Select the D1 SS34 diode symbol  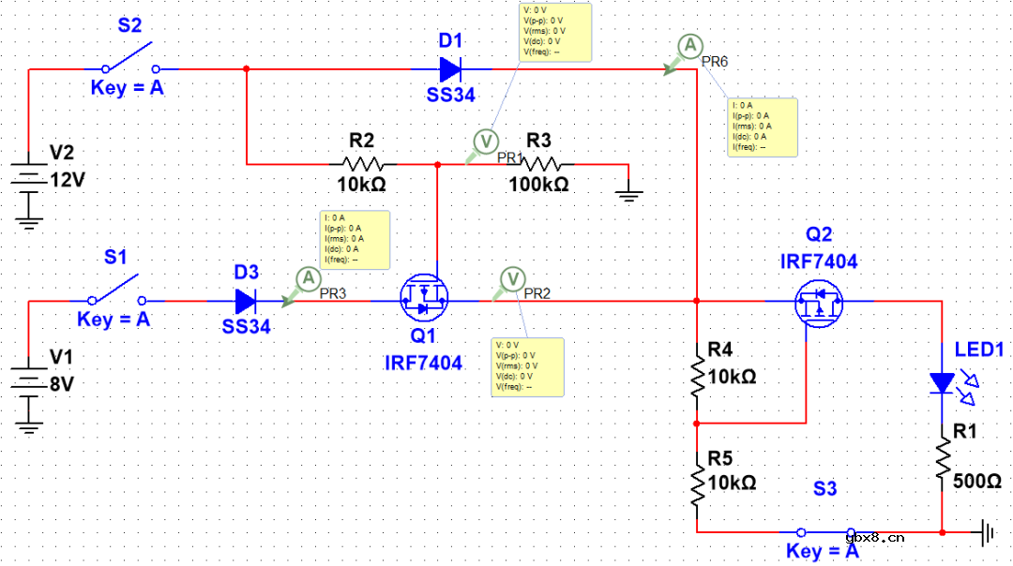pos(450,68)
